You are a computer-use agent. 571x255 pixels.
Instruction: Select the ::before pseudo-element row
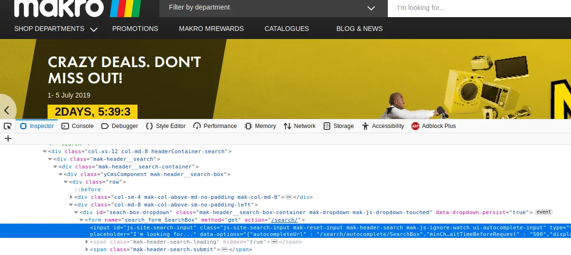pyautogui.click(x=88, y=189)
